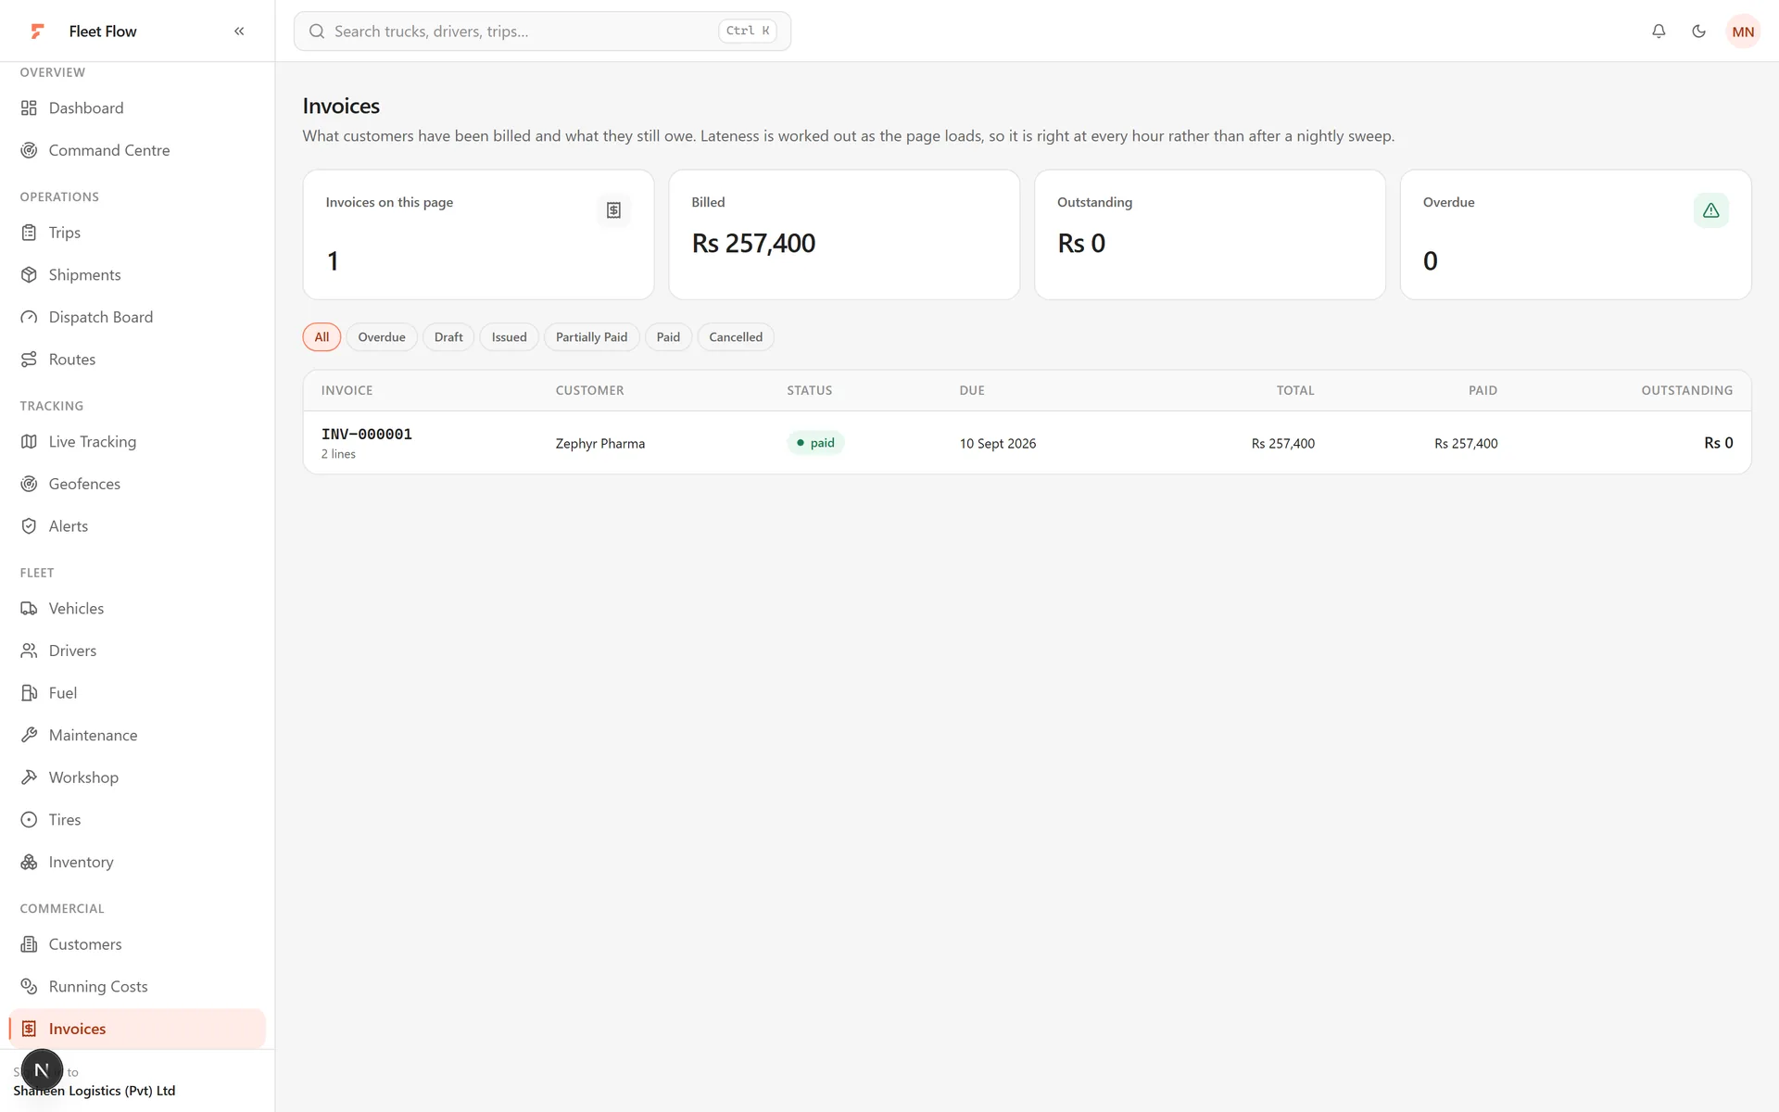Filter invoices by Draft chip

tap(448, 337)
